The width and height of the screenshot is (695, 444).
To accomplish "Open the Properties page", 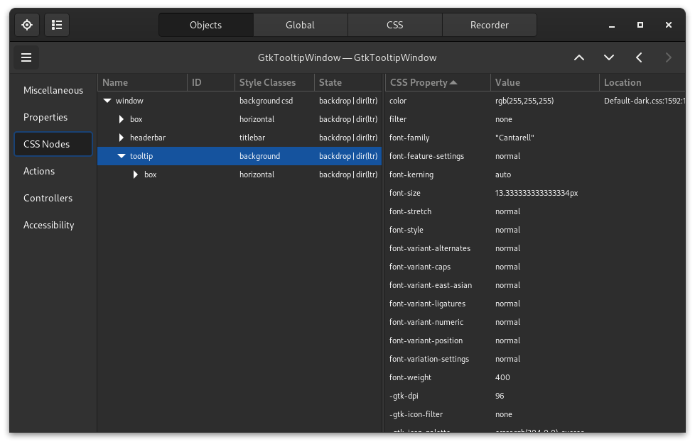I will (53, 117).
